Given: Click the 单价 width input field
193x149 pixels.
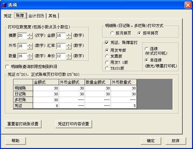Looking at the screenshot, I should coord(61,56).
